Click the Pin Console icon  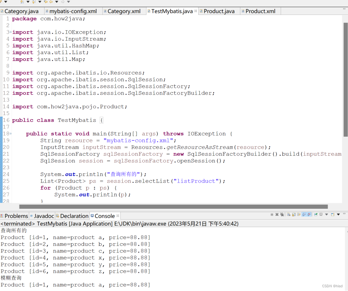[x=315, y=214]
